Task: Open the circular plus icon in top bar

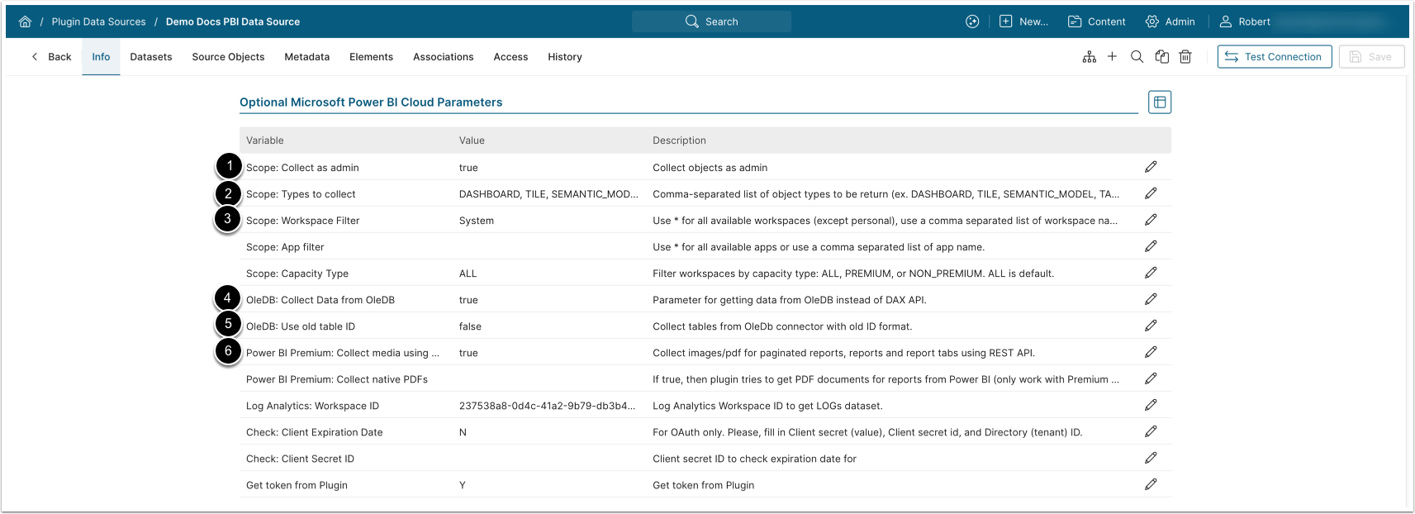Action: 972,21
